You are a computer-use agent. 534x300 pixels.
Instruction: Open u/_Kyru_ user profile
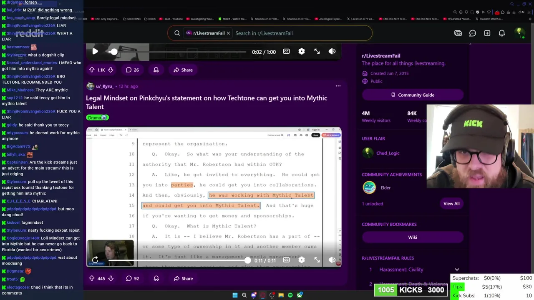104,86
